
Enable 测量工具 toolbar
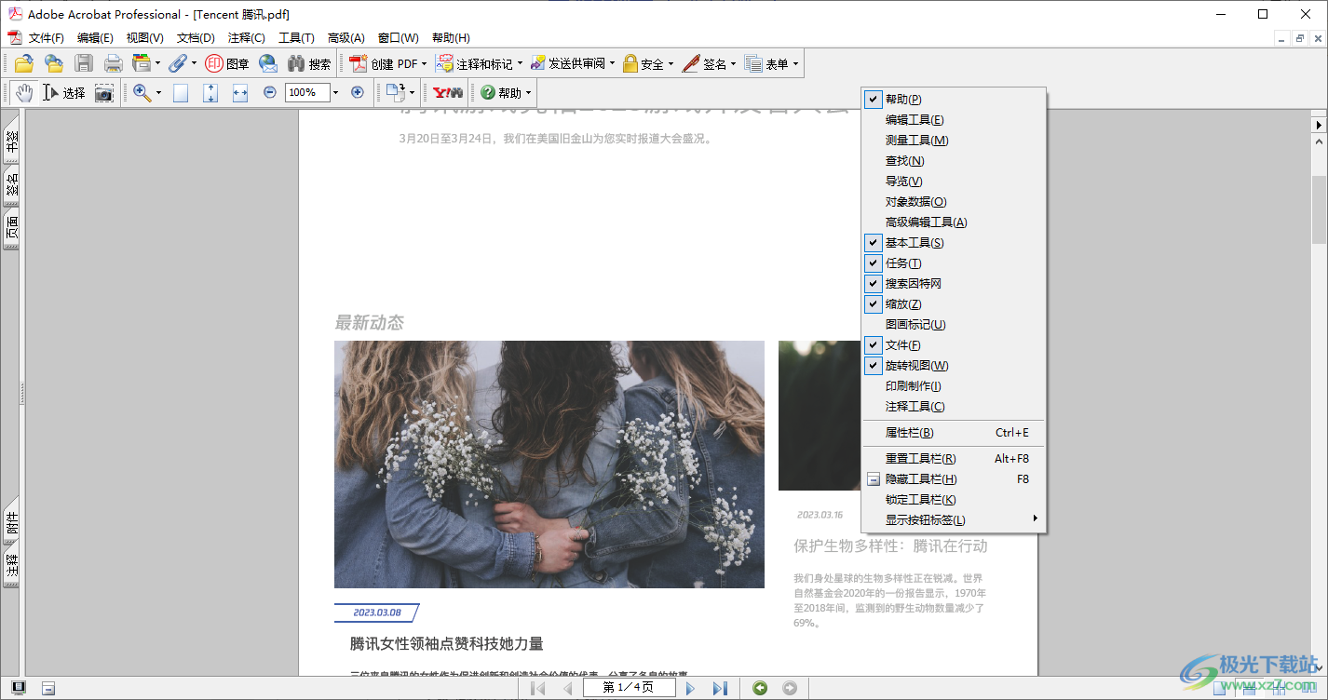pos(954,141)
